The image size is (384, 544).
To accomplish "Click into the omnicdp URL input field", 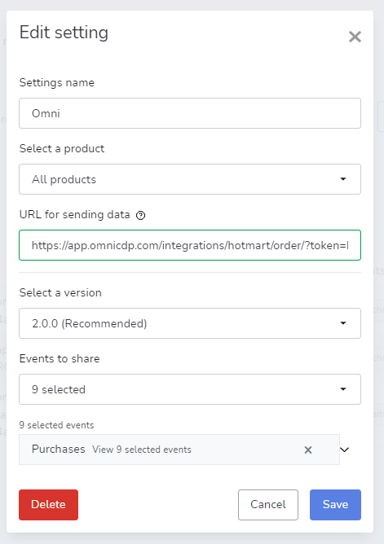I will click(190, 245).
